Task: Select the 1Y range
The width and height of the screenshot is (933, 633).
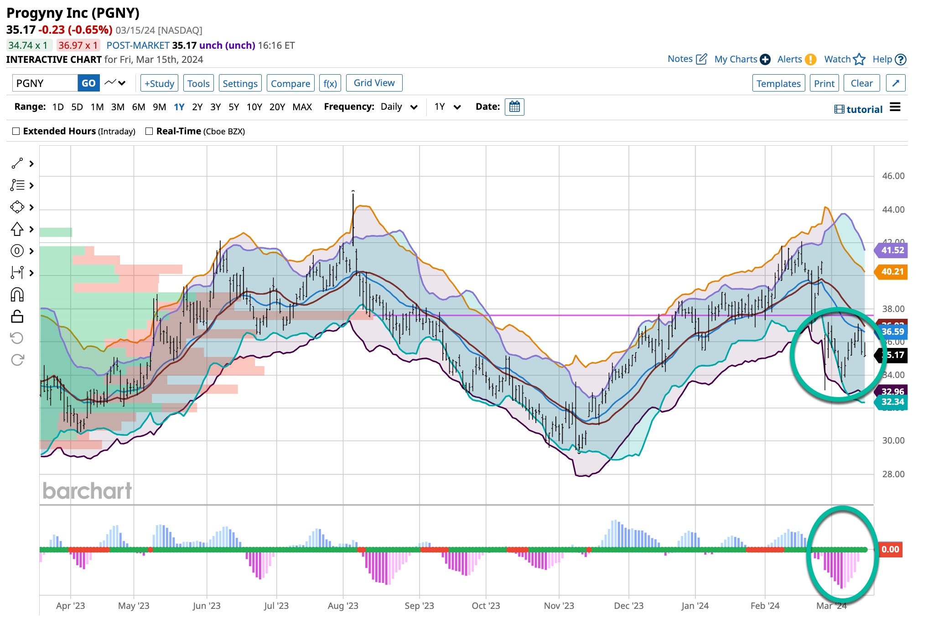Action: (179, 107)
